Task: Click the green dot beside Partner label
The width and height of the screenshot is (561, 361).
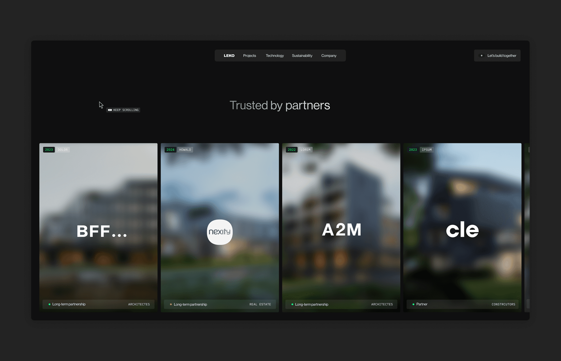Action: (413, 304)
